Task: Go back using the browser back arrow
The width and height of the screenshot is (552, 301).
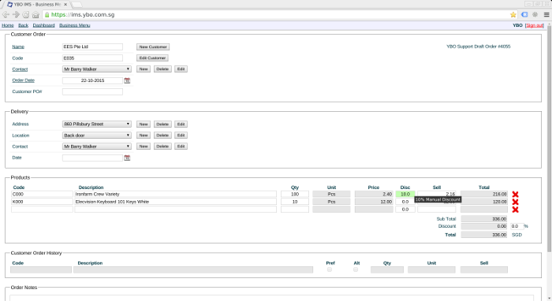Action: pos(6,15)
